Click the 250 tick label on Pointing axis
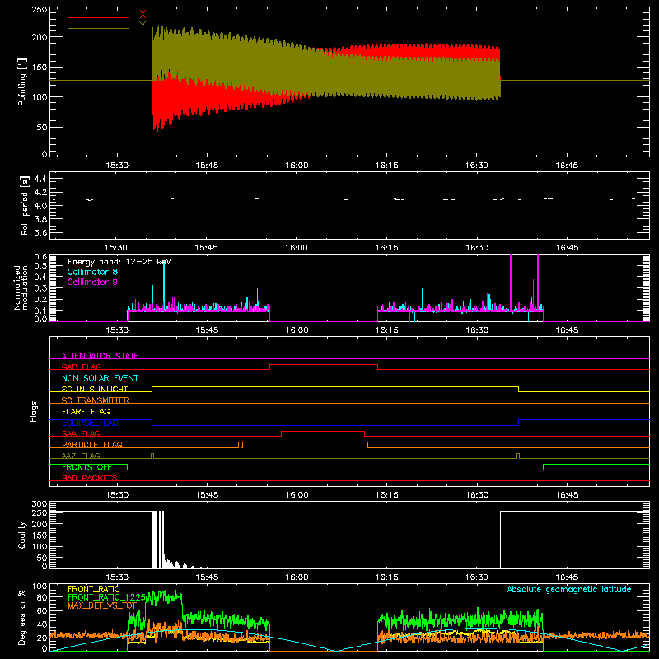The image size is (659, 659). 40,9
